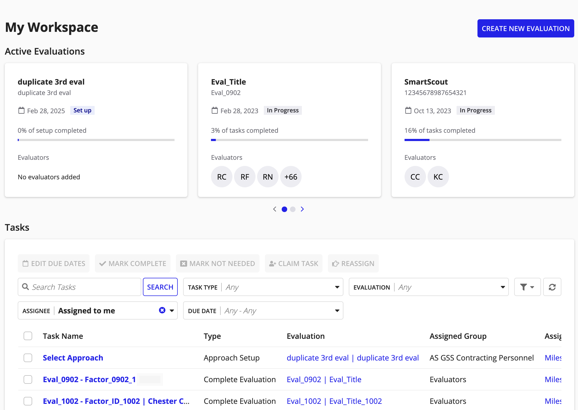Open the ASSIGNEE dropdown

coord(98,310)
